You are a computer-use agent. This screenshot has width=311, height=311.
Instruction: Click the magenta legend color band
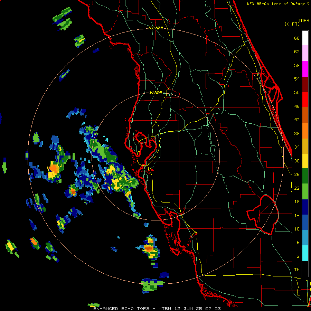coord(305,69)
